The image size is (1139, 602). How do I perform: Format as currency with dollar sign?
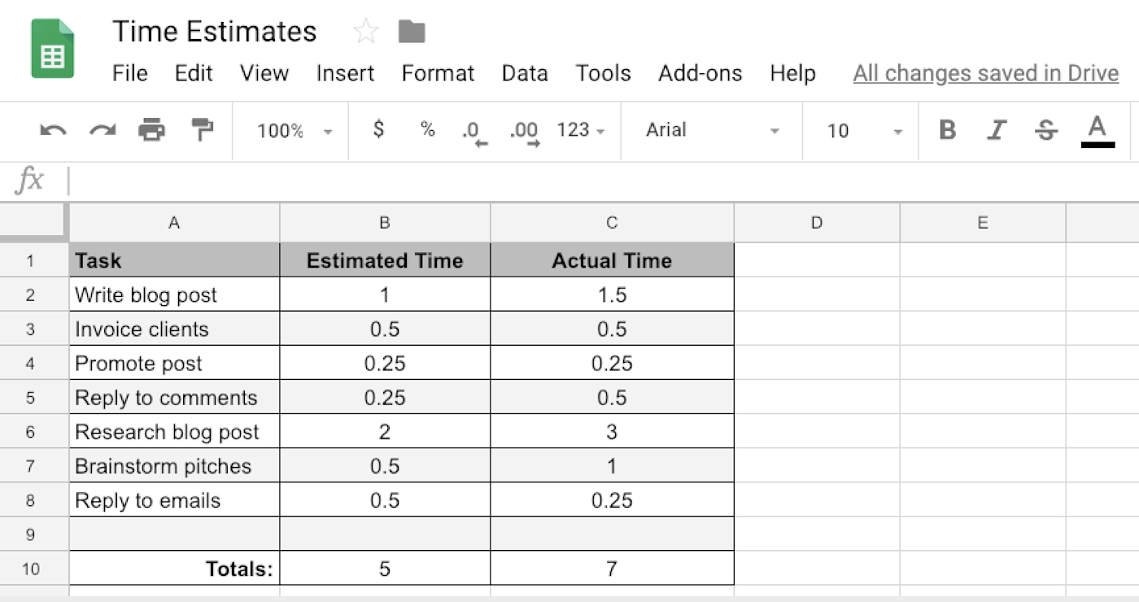pyautogui.click(x=378, y=129)
